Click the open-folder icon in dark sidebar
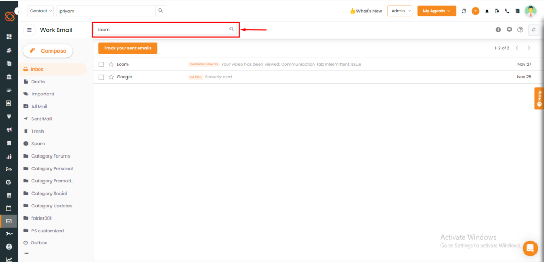The width and height of the screenshot is (544, 262). [x=9, y=170]
